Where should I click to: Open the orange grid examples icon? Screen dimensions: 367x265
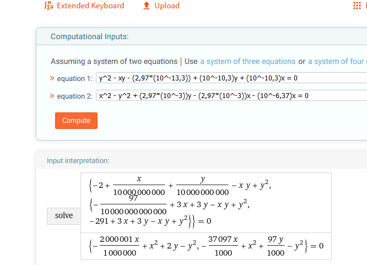(x=357, y=6)
